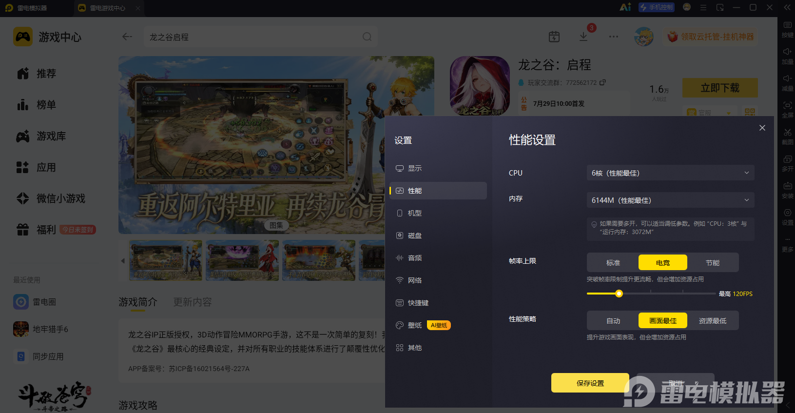Open 机型 settings section
The height and width of the screenshot is (413, 795).
[438, 213]
